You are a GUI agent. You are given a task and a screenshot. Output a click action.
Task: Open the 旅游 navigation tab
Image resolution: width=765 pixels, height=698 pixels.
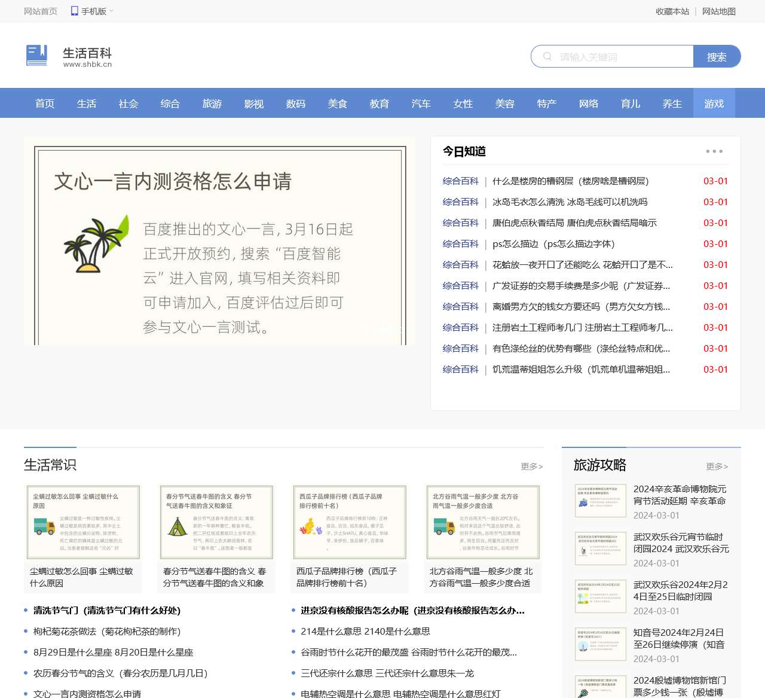pos(212,103)
